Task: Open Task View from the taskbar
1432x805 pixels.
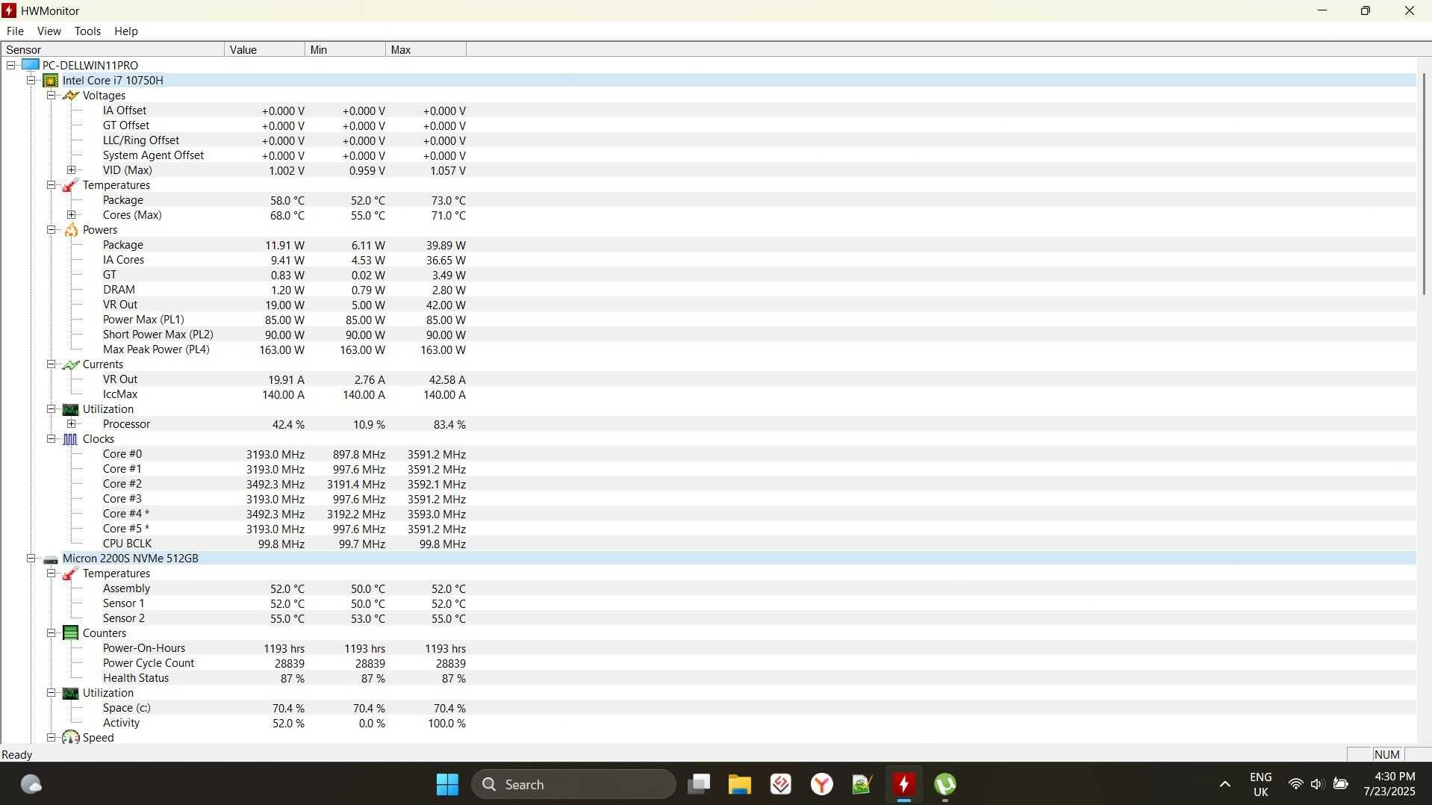Action: (x=699, y=784)
